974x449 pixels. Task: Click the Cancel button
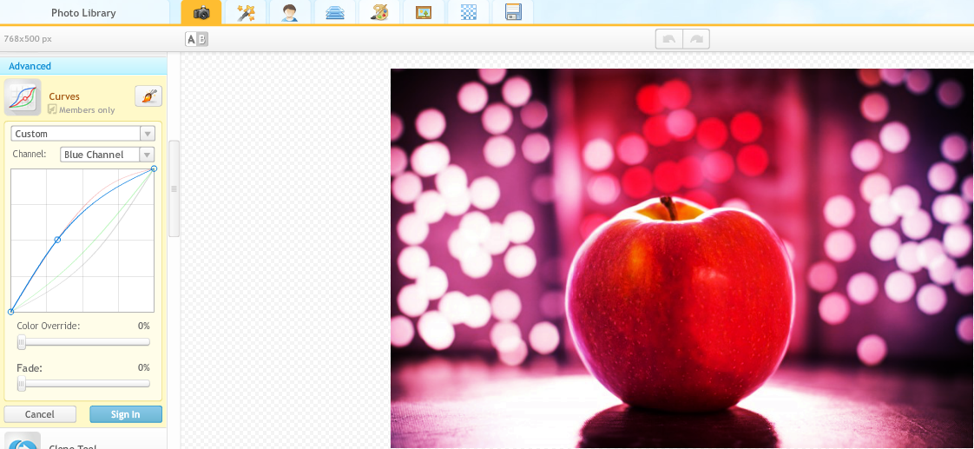(x=40, y=414)
